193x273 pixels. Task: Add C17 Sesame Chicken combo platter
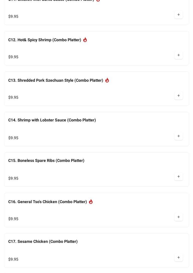(x=178, y=258)
